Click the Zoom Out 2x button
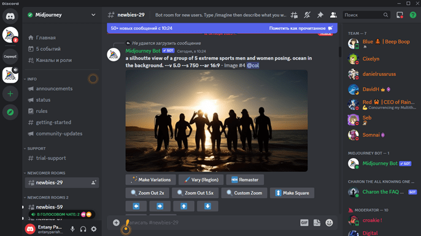The height and width of the screenshot is (236, 421). [147, 193]
